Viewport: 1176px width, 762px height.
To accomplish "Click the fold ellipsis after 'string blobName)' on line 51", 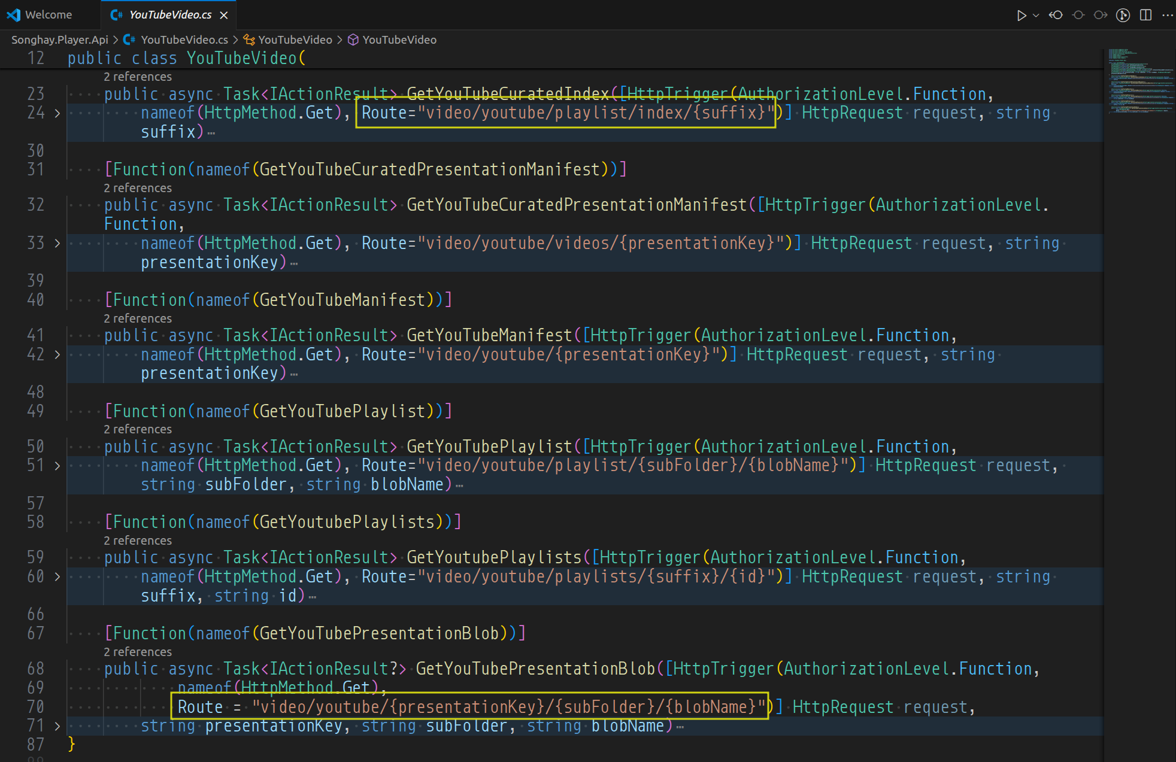I will pos(459,486).
